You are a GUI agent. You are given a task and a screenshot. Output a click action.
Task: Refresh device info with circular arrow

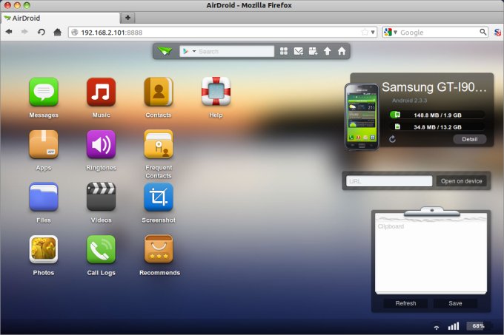point(392,139)
